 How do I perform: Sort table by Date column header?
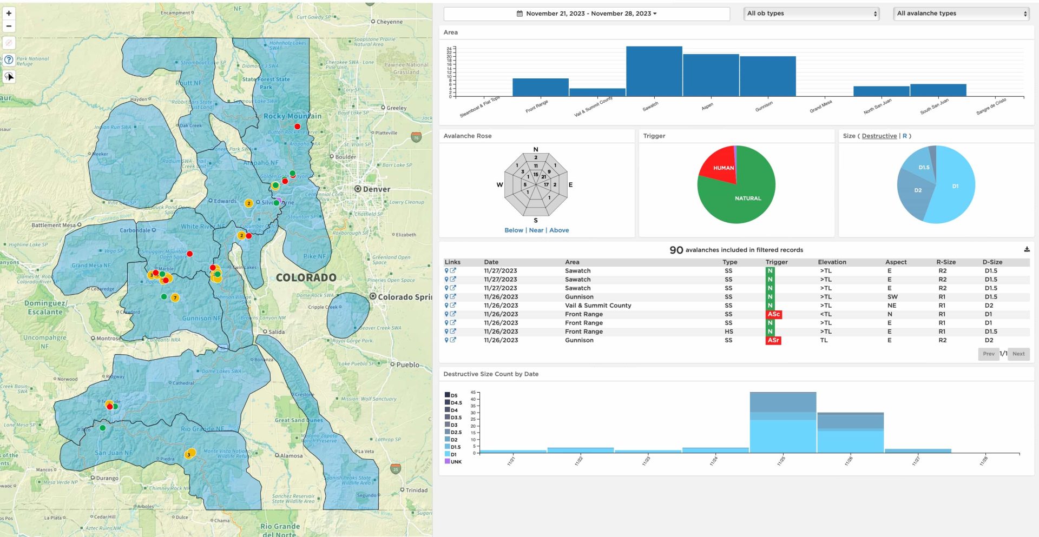click(491, 262)
